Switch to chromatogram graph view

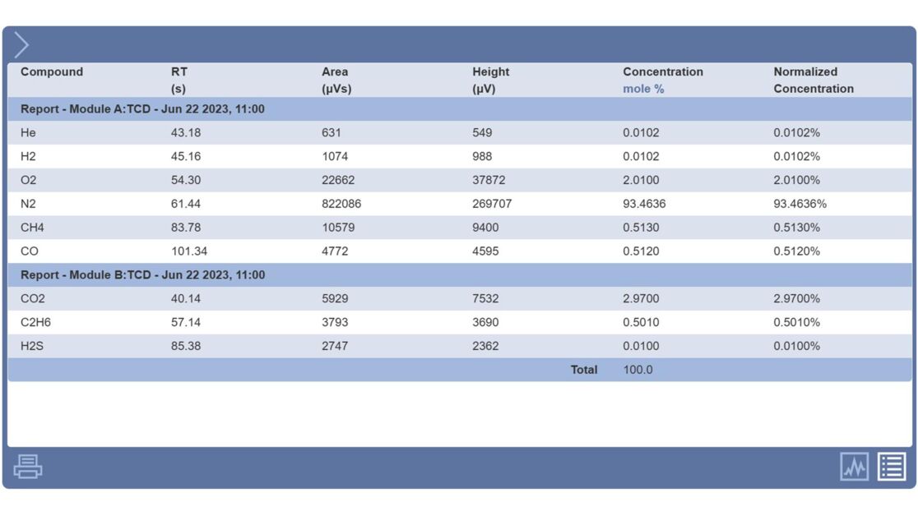tap(854, 467)
